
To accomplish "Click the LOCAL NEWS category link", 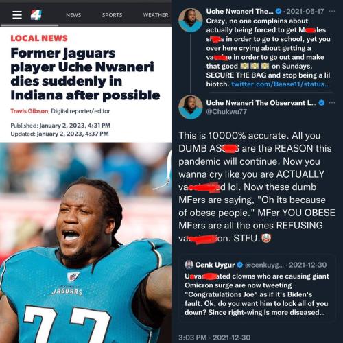I will 39,38.
